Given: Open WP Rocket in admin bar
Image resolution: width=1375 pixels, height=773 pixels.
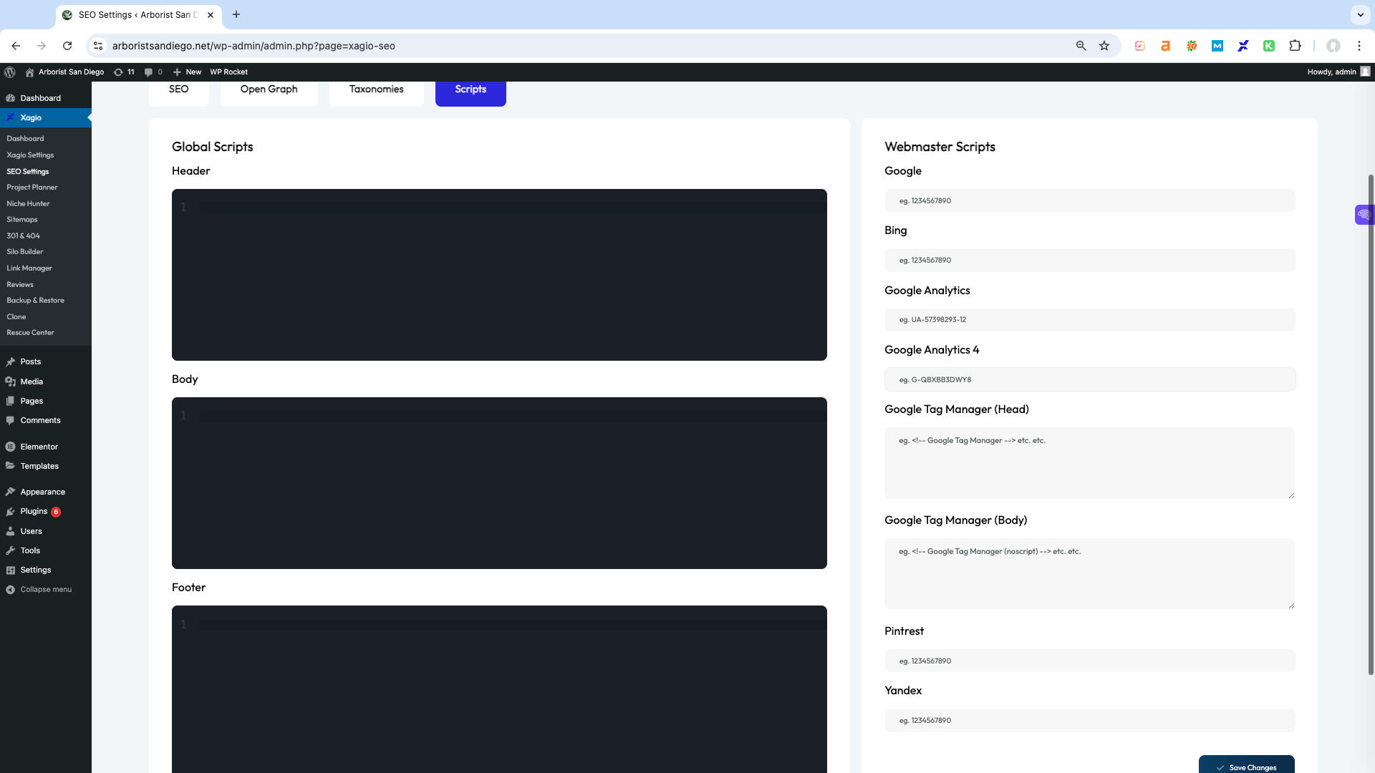Looking at the screenshot, I should click(x=229, y=72).
